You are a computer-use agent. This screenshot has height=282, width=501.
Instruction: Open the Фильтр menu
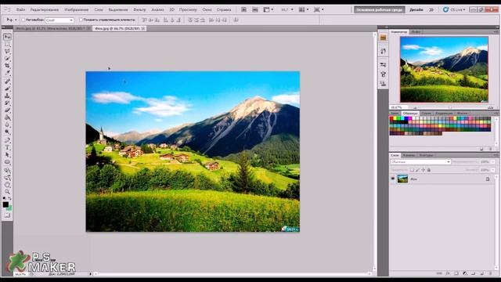coord(139,10)
